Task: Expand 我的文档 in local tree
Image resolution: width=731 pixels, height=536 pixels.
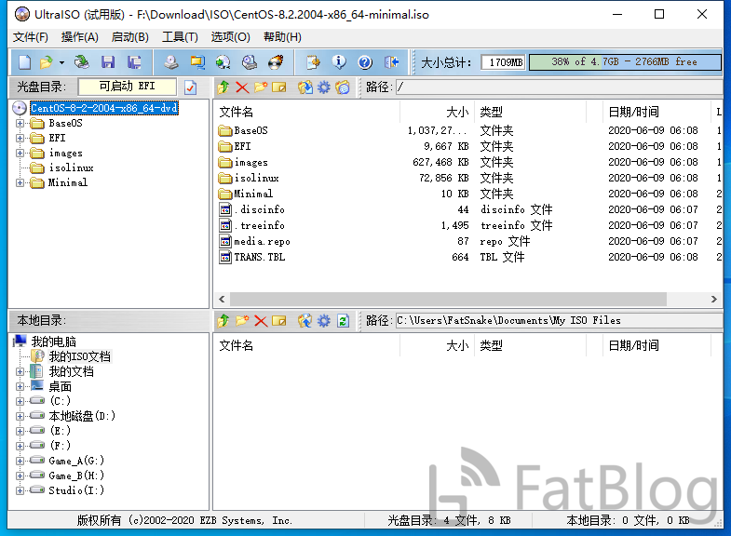Action: click(x=20, y=372)
